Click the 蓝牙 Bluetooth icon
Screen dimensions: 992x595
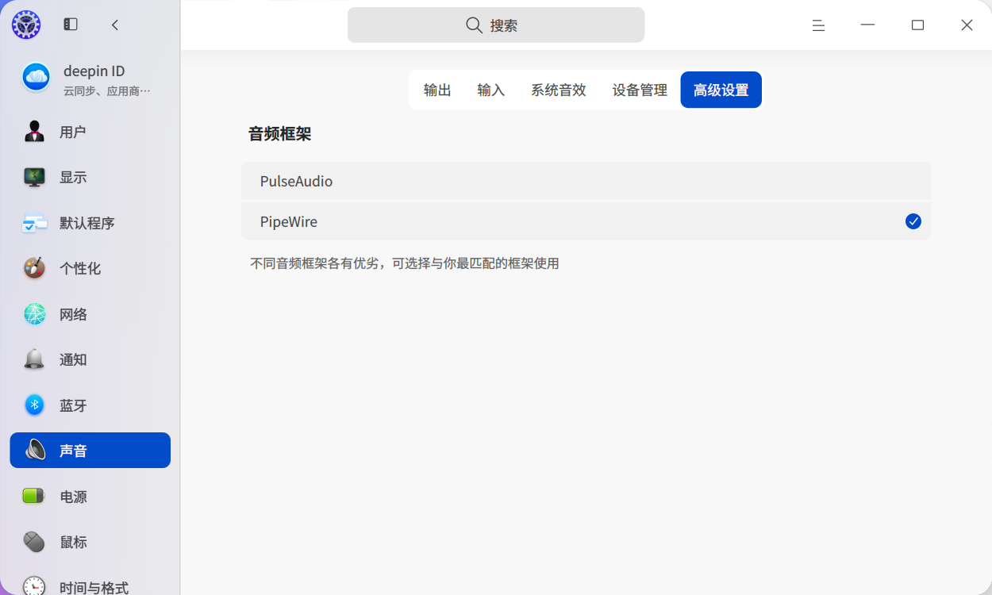coord(34,405)
